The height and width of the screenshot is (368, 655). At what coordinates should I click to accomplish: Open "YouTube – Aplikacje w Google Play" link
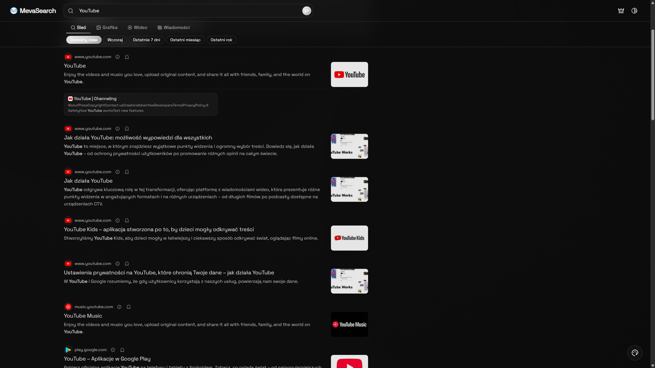click(107, 359)
